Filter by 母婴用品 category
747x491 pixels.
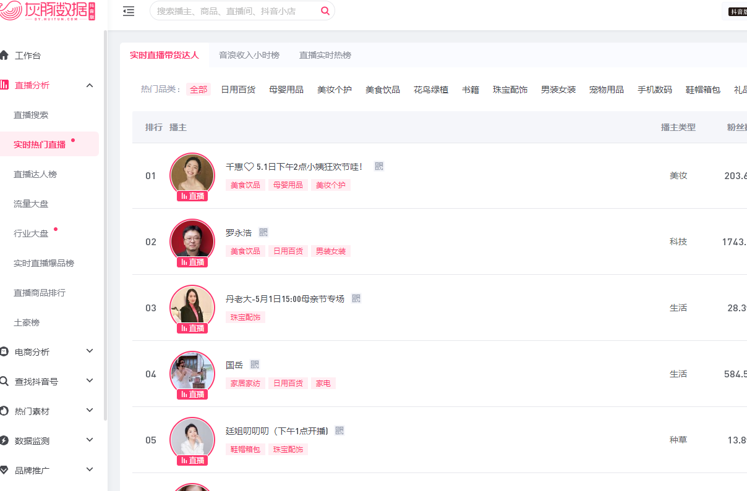click(286, 90)
